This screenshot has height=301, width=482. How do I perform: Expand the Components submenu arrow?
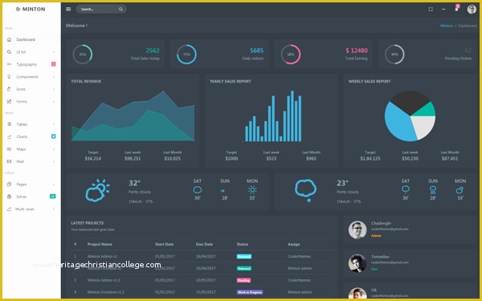pyautogui.click(x=54, y=77)
